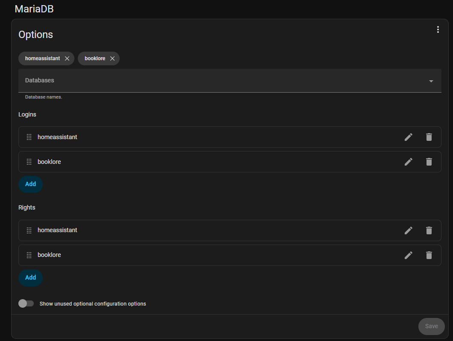Viewport: 453px width, 341px height.
Task: Remove the homeassistant database chip
Action: 67,58
